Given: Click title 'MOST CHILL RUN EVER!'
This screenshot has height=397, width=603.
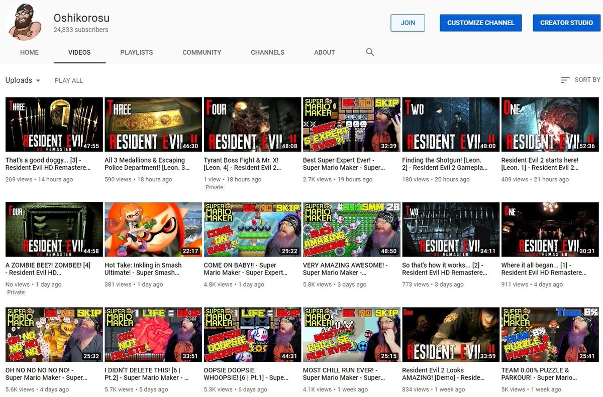Looking at the screenshot, I should pos(345,374).
